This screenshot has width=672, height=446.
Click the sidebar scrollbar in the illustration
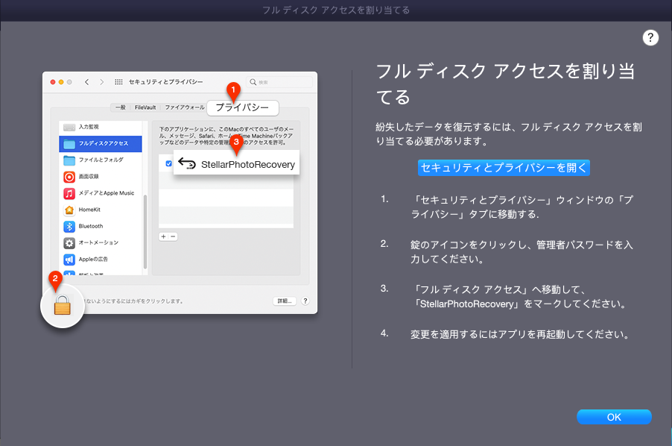pyautogui.click(x=145, y=231)
